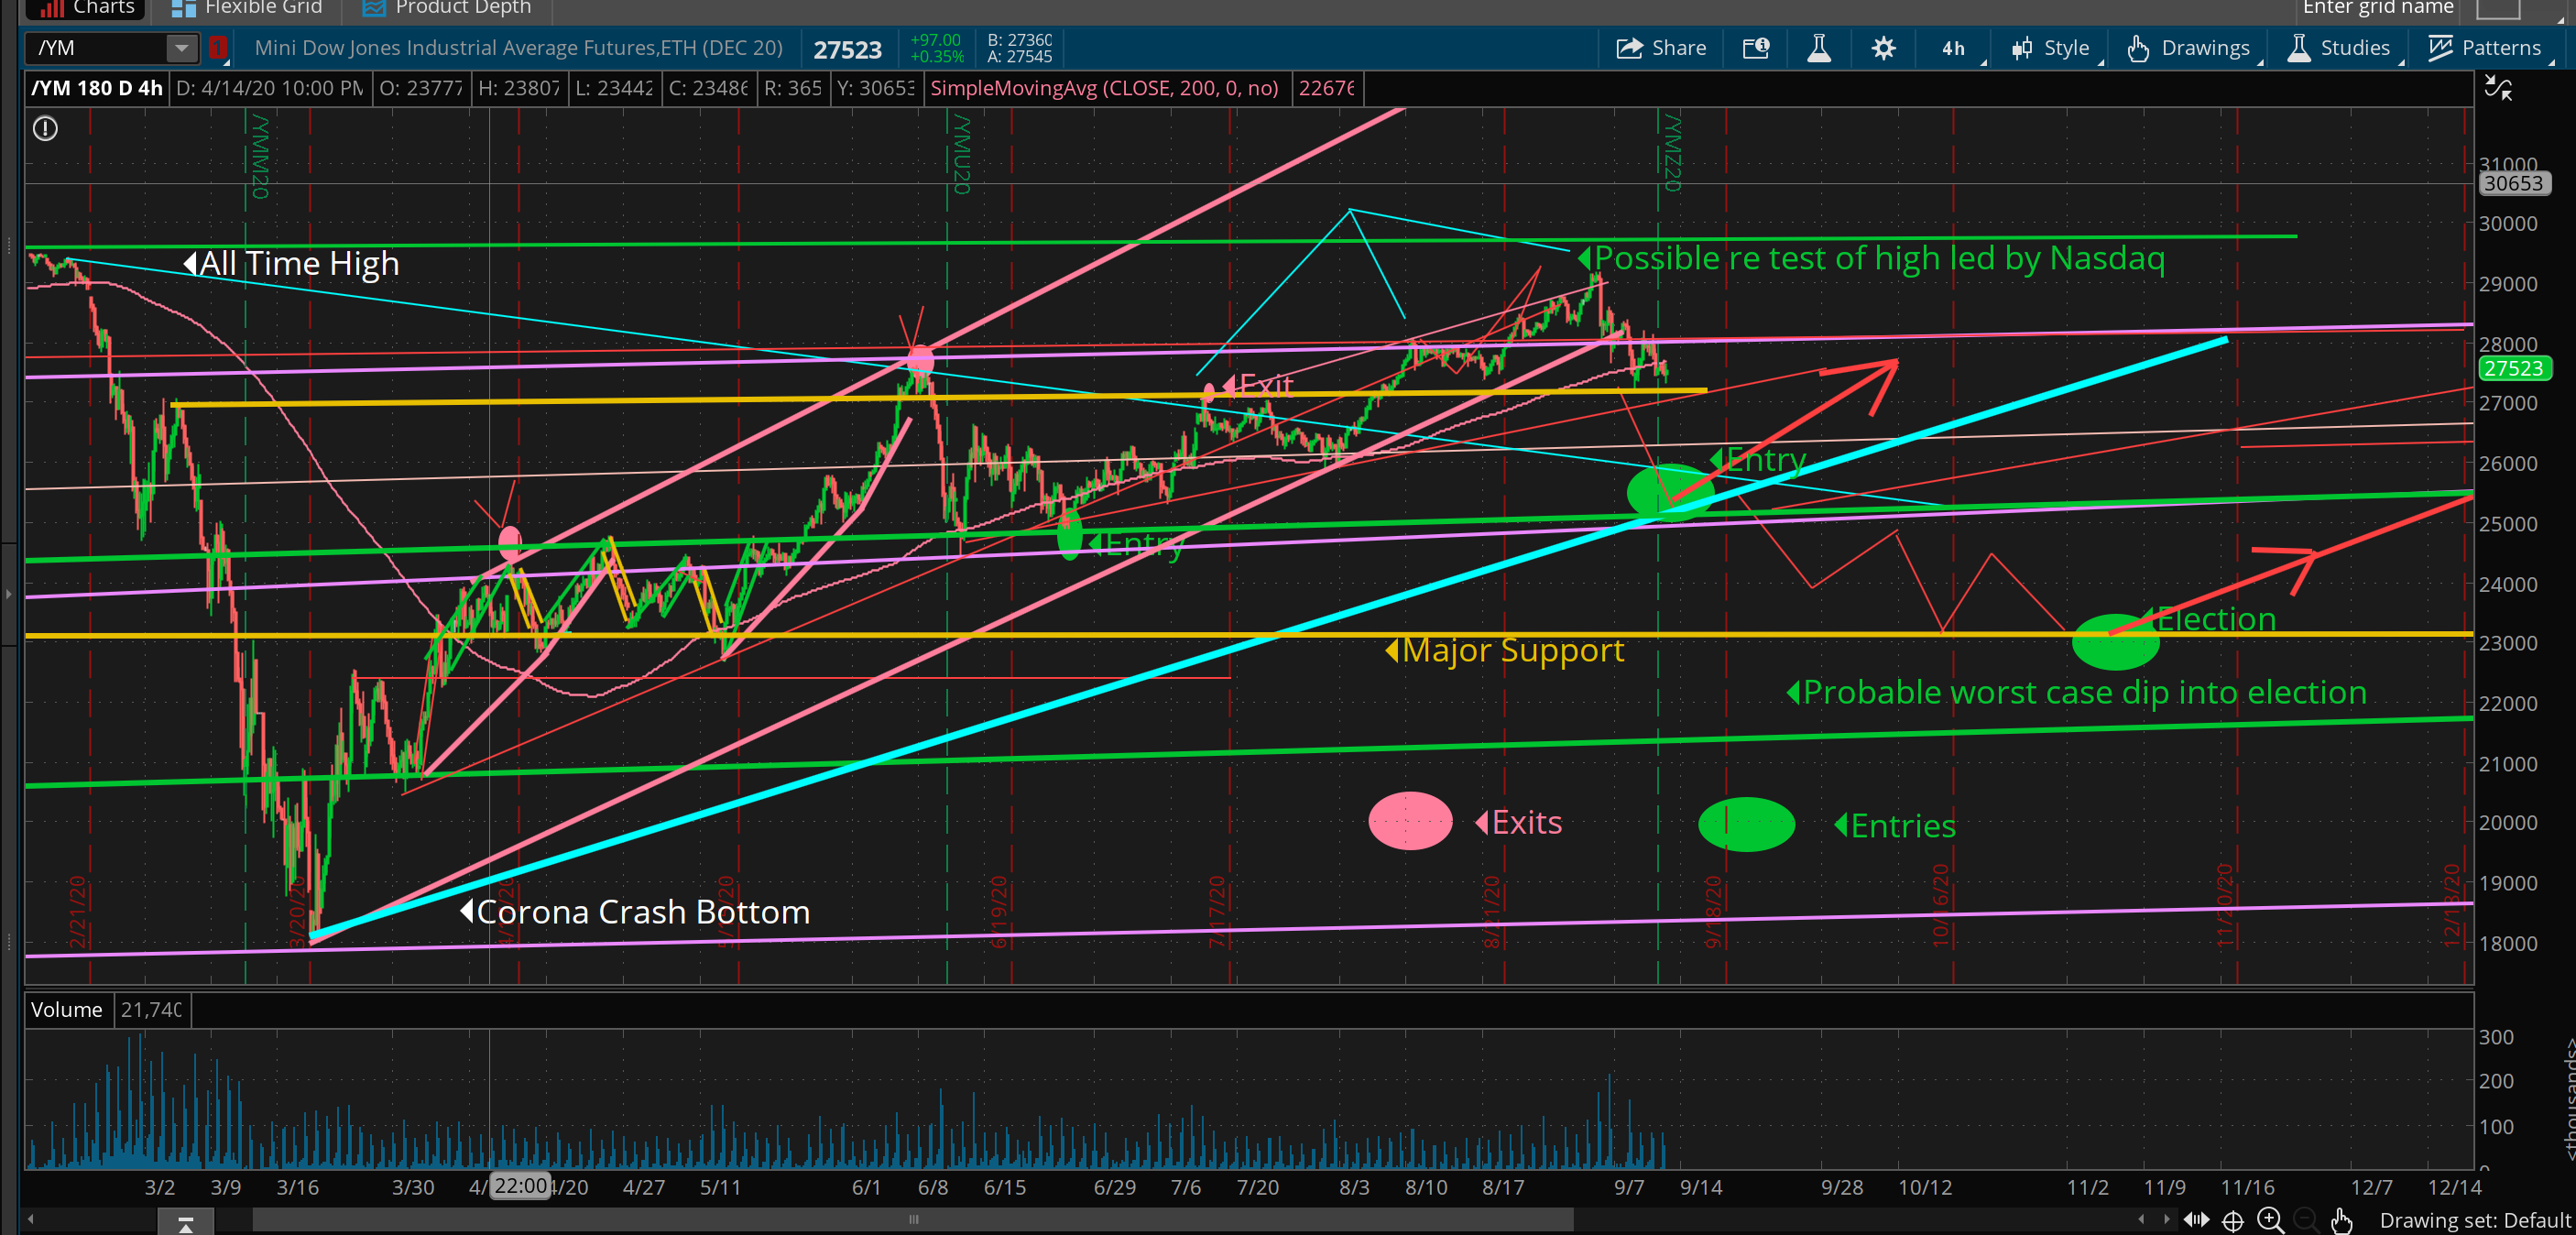Image resolution: width=2576 pixels, height=1235 pixels.
Task: Click the red linked-symbol 1 indicator
Action: [x=218, y=48]
